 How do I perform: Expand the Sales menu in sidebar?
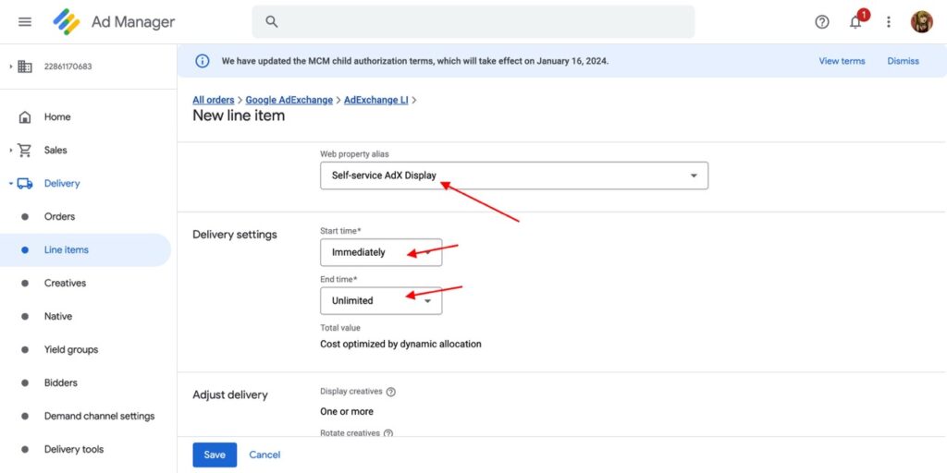coord(11,150)
